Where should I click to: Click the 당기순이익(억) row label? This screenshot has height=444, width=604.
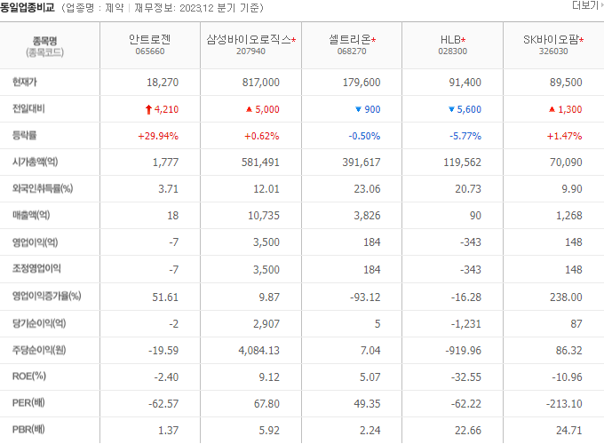(39, 323)
